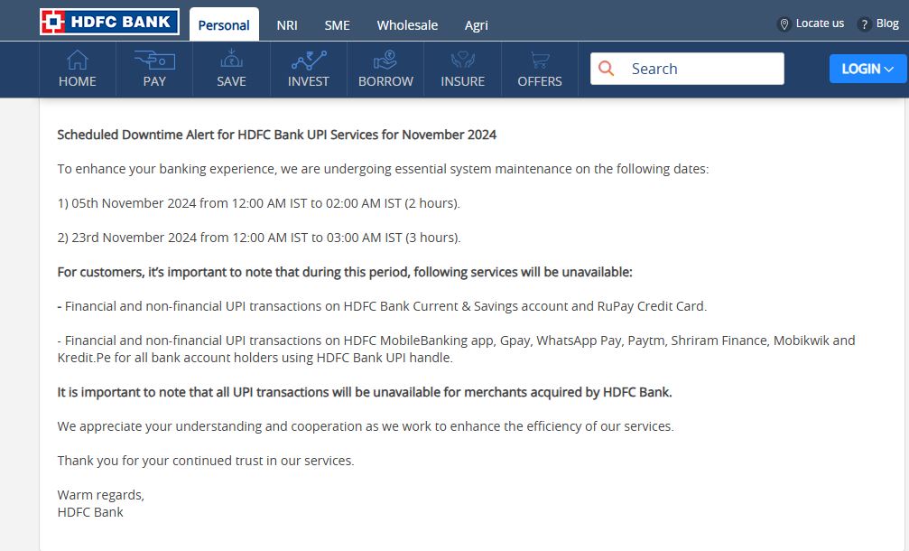Screen dimensions: 909x551
Task: Click the Locate us link
Action: coord(820,23)
